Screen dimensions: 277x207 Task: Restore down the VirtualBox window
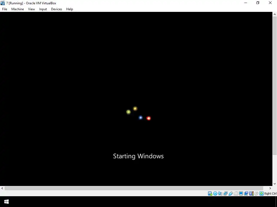click(x=258, y=3)
